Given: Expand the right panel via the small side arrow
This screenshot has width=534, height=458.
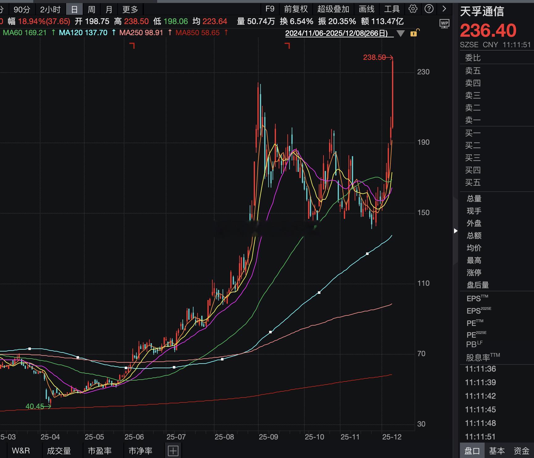Looking at the screenshot, I should click(456, 231).
